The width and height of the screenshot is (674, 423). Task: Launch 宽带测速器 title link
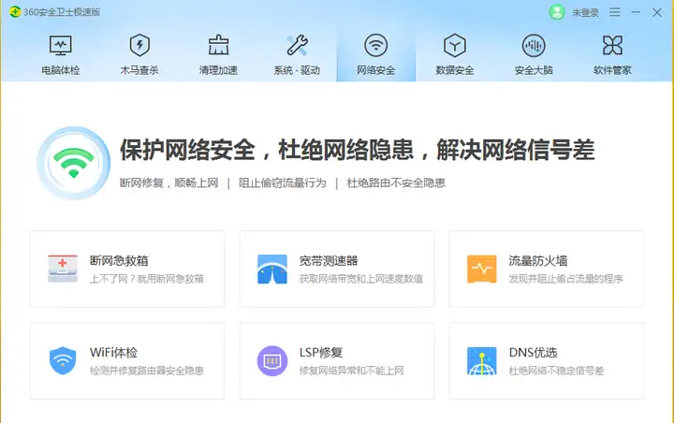pyautogui.click(x=329, y=260)
